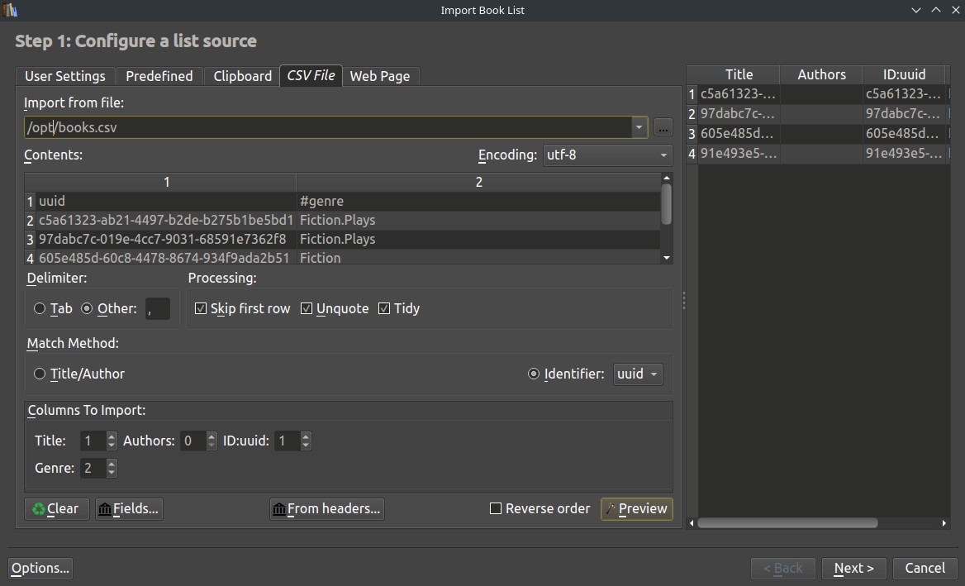
Task: Decrease the Genre column number spinner
Action: click(112, 473)
